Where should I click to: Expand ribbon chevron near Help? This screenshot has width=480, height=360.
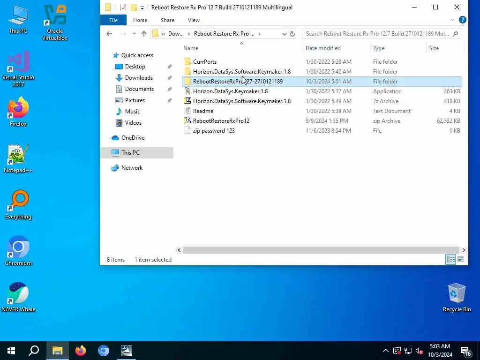pyautogui.click(x=452, y=20)
